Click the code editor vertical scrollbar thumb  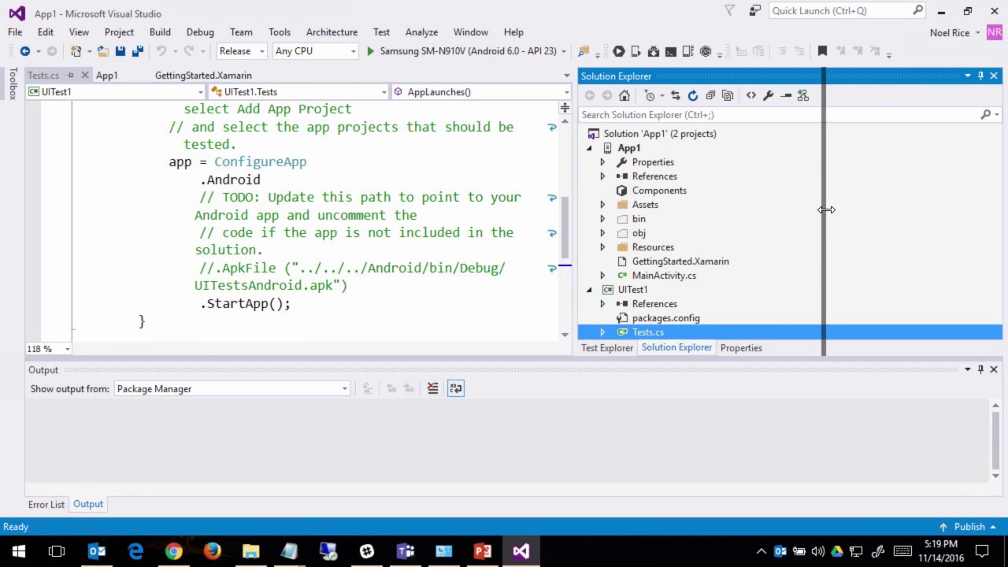coord(565,227)
